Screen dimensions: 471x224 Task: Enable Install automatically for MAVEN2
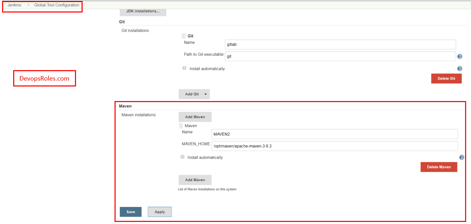[182, 157]
